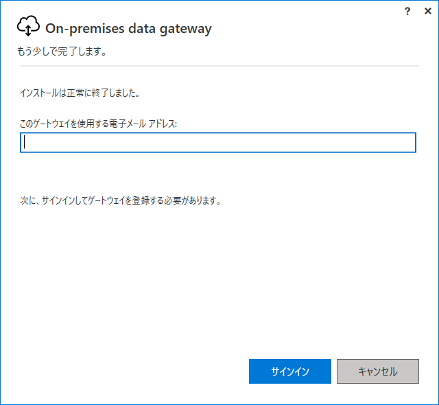Focus the email address input field
Viewport: 439px width, 405px height.
218,143
